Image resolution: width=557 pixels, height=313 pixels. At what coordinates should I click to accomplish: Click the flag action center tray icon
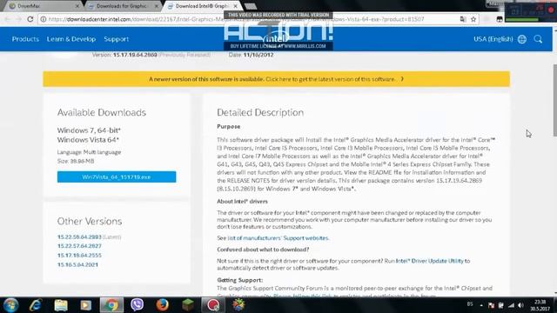(491, 305)
